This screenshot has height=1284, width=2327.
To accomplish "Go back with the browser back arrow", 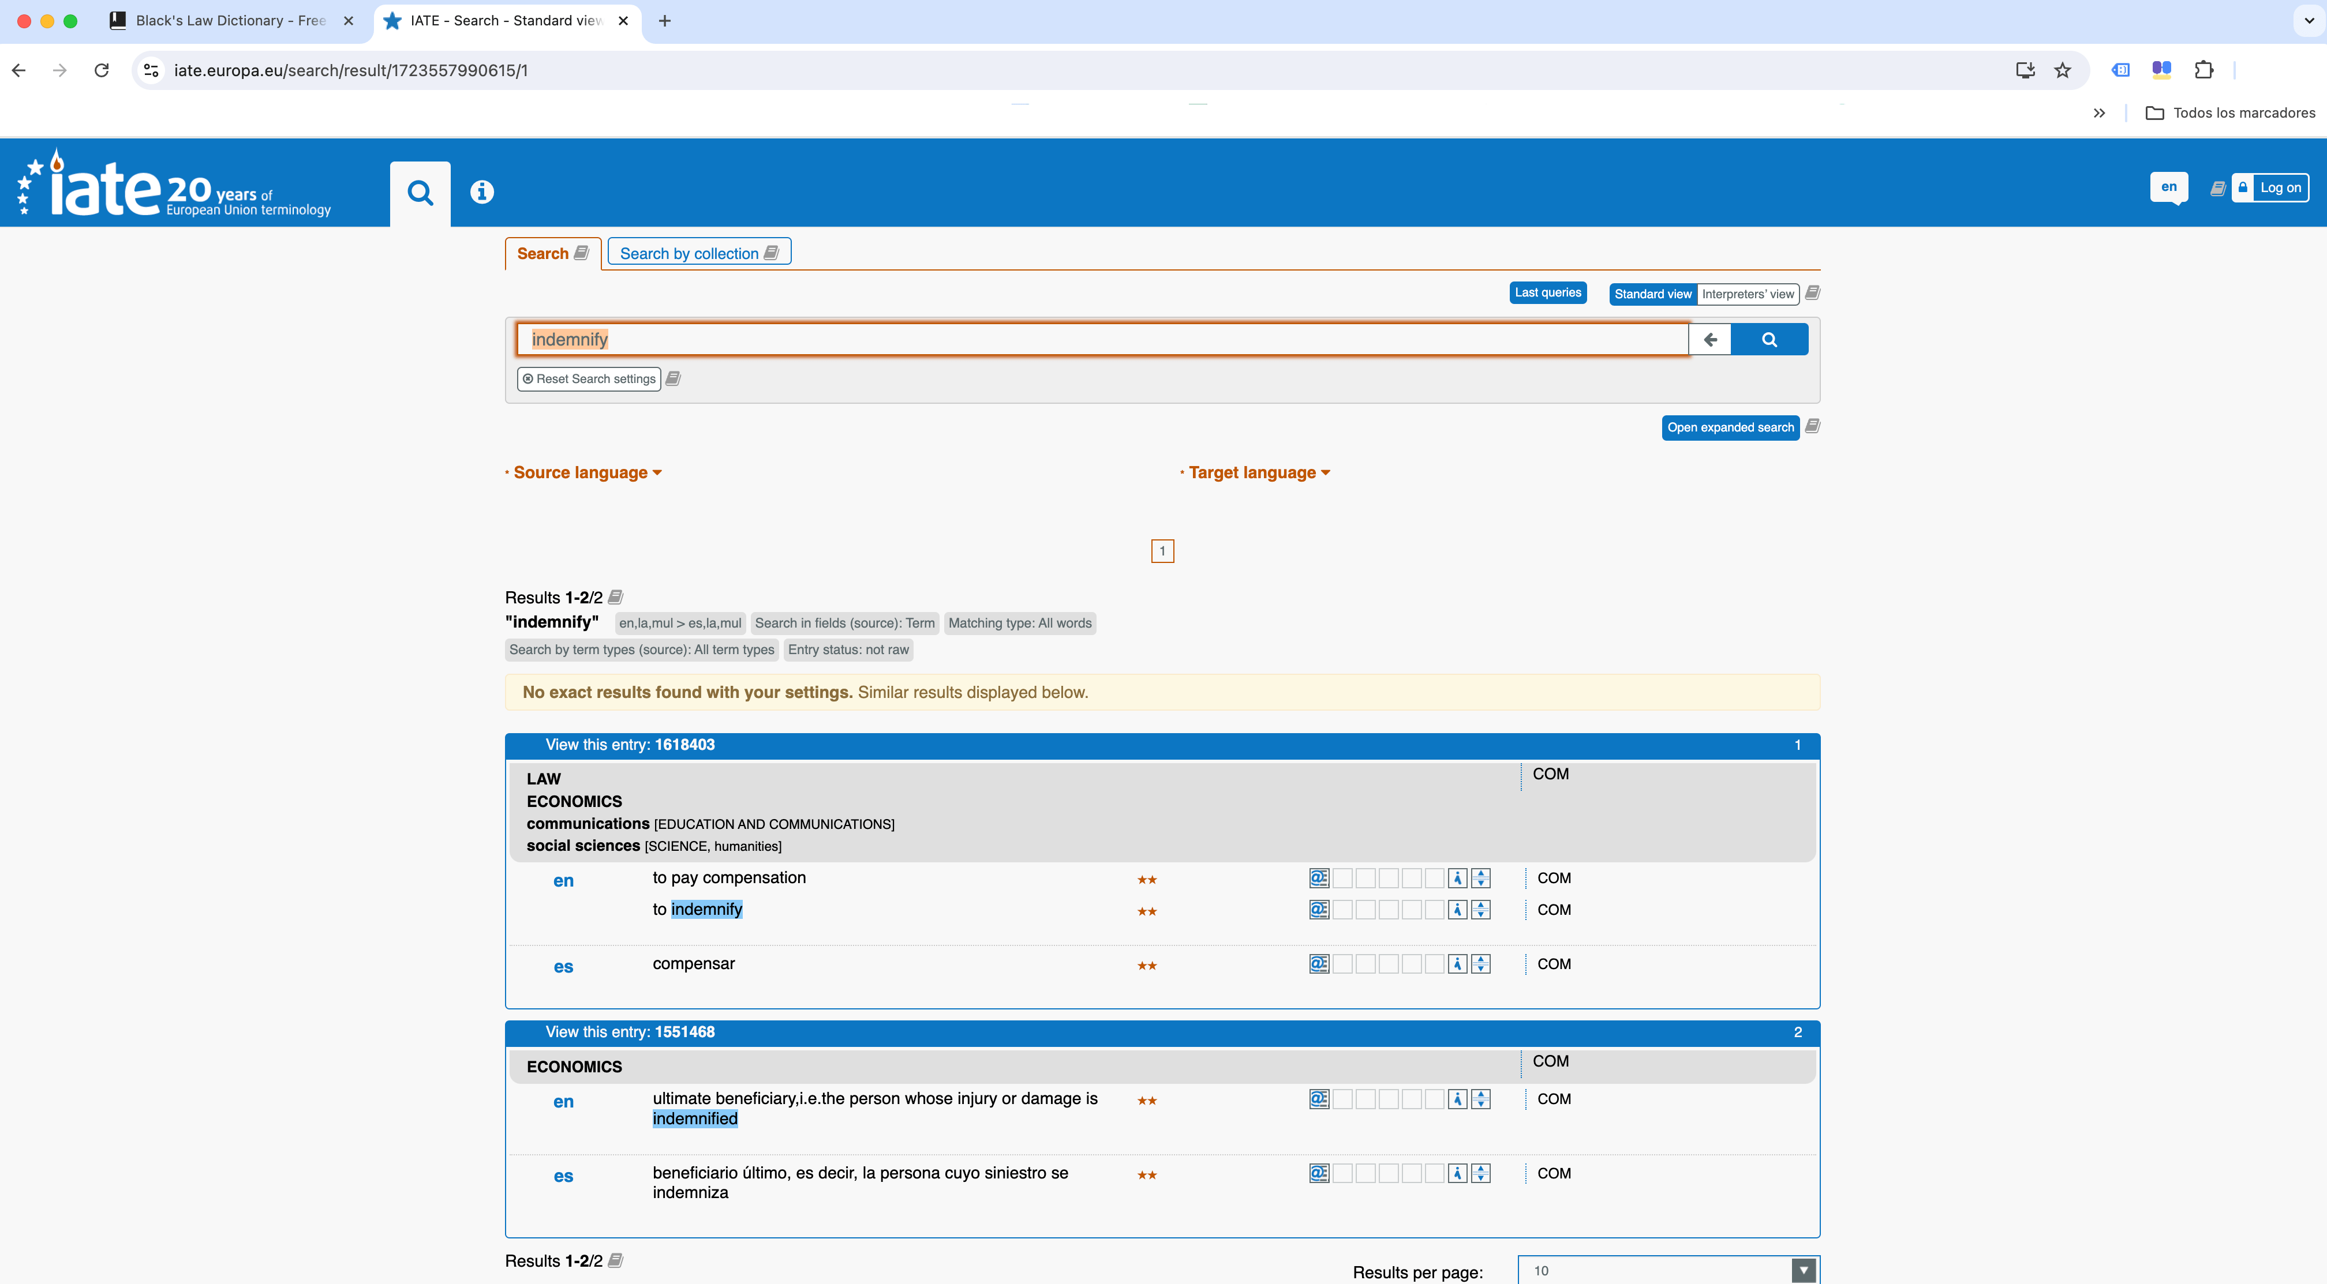I will click(19, 70).
